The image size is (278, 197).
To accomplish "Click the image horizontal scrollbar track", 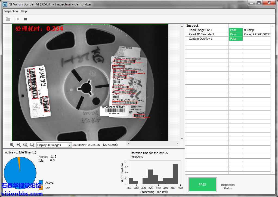I will [153, 143].
